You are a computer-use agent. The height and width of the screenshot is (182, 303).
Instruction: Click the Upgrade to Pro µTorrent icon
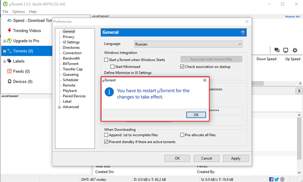pos(9,41)
